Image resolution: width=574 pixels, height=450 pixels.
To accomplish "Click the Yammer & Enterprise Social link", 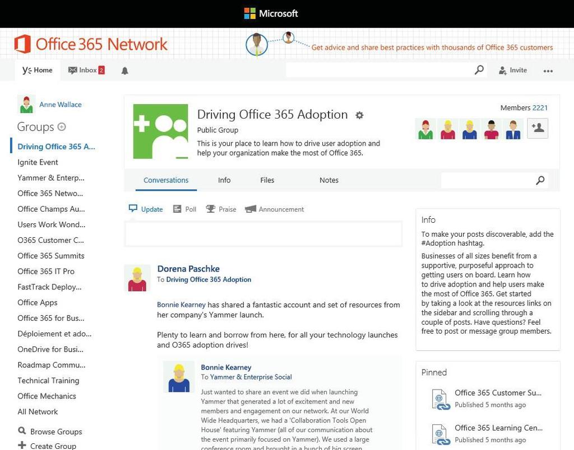I will click(x=251, y=377).
